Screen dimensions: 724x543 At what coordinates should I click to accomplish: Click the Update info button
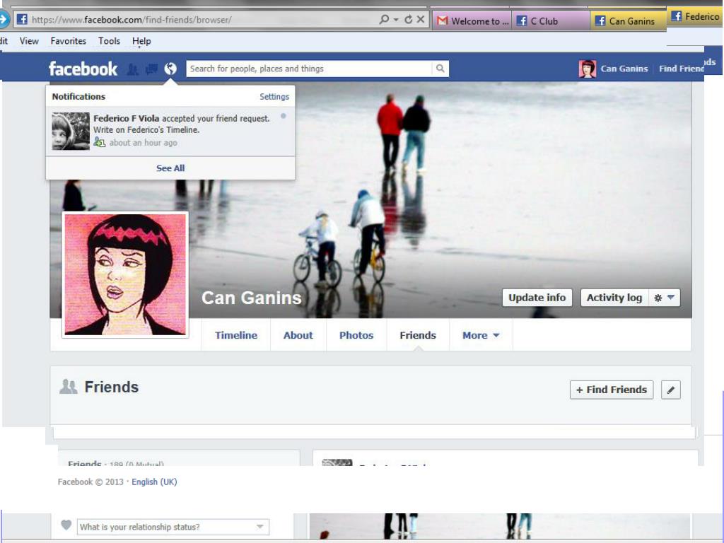tap(537, 298)
